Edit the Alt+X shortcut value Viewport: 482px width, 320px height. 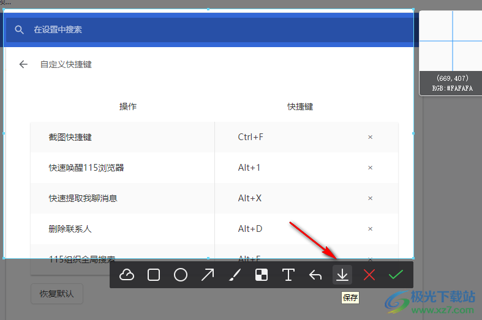[x=250, y=198]
